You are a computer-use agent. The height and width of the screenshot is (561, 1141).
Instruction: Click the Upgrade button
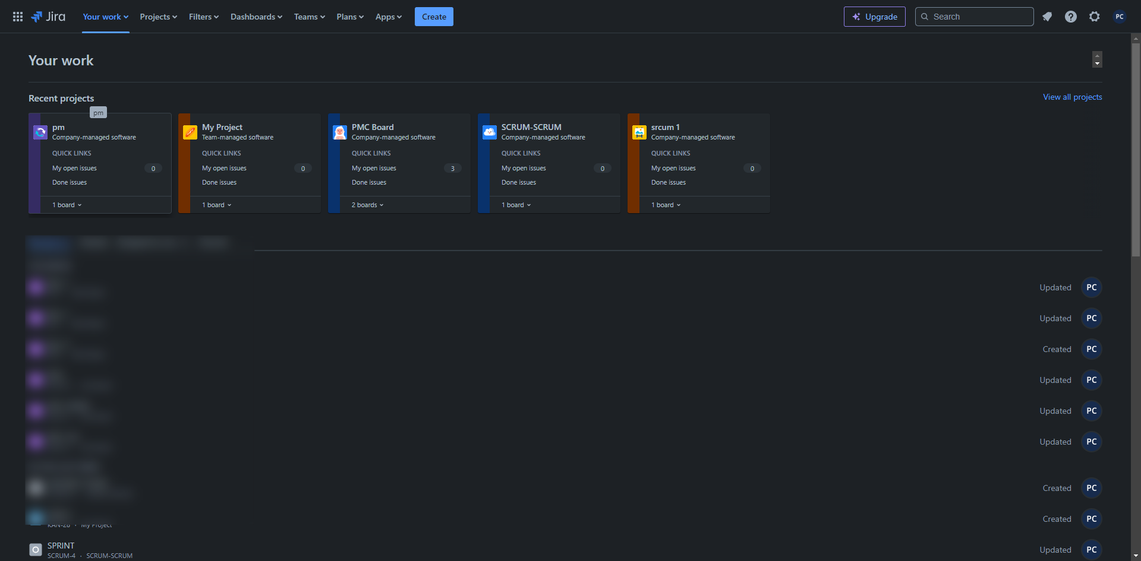(x=875, y=17)
